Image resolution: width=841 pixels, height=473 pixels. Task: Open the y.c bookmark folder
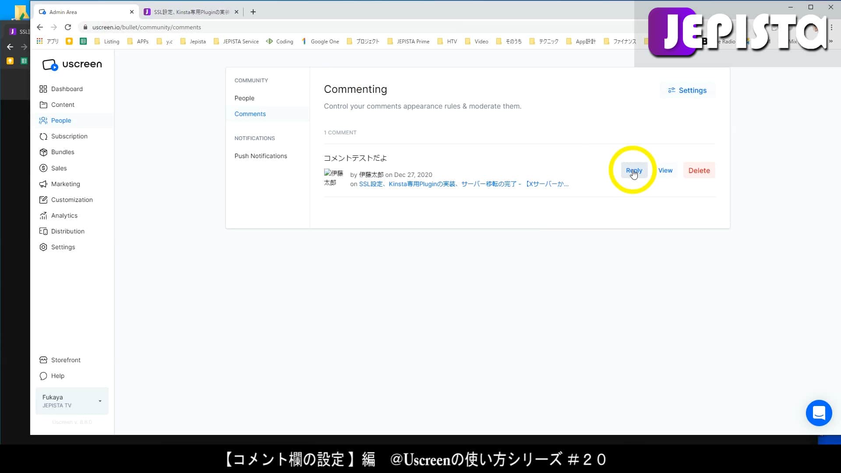coord(165,41)
